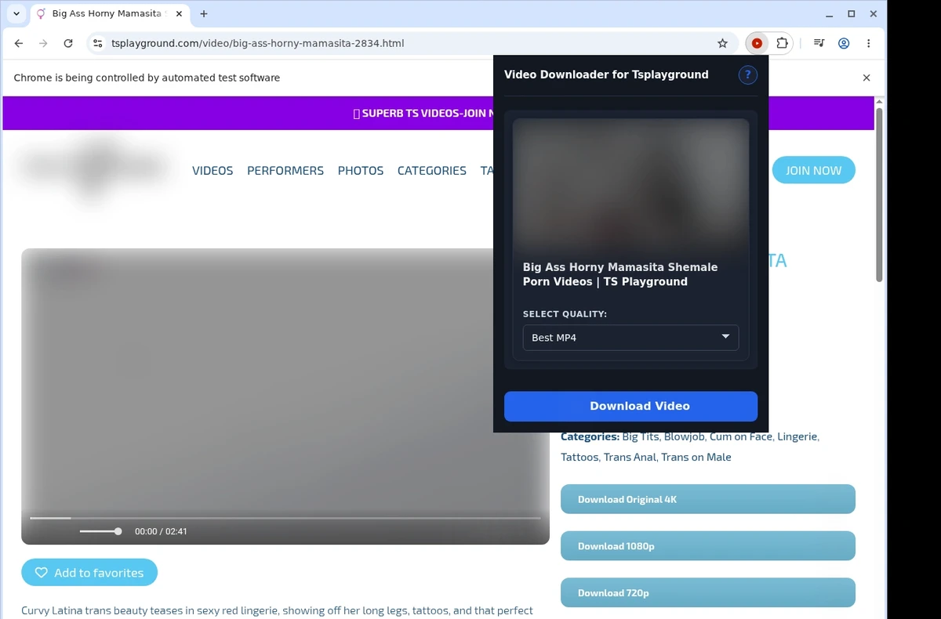Open the PERFORMERS nav item
Image resolution: width=941 pixels, height=619 pixels.
coord(285,171)
